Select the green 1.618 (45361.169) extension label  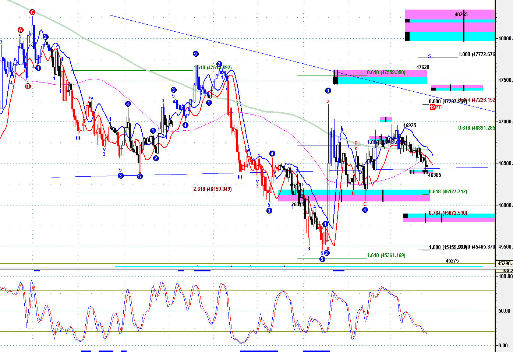coord(386,256)
